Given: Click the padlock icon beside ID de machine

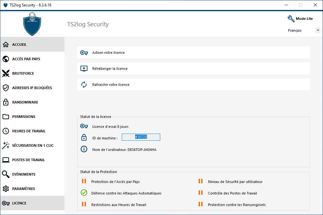Looking at the screenshot, I should 84,137.
